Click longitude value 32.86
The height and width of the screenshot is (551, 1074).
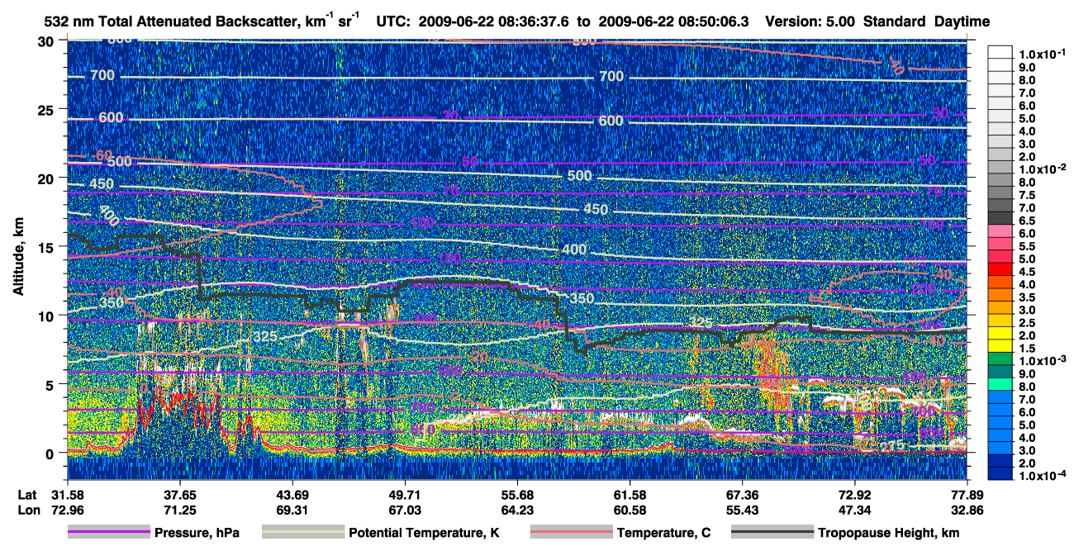(967, 511)
